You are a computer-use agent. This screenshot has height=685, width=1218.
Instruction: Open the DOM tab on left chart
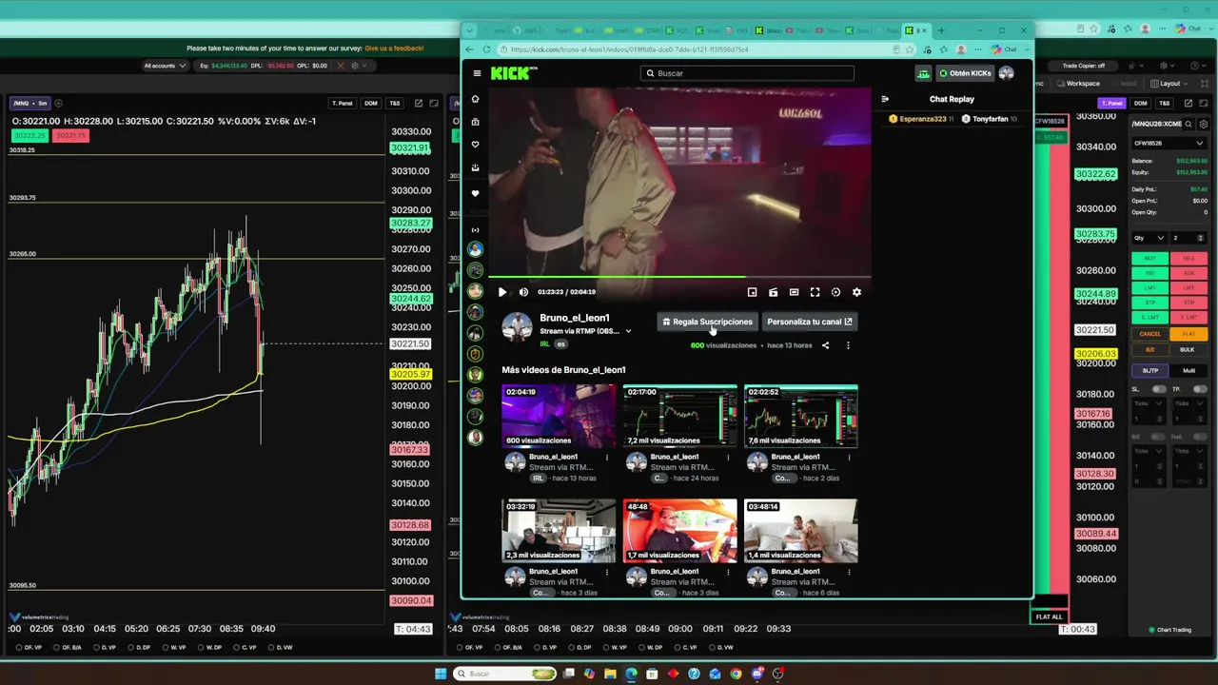[371, 103]
